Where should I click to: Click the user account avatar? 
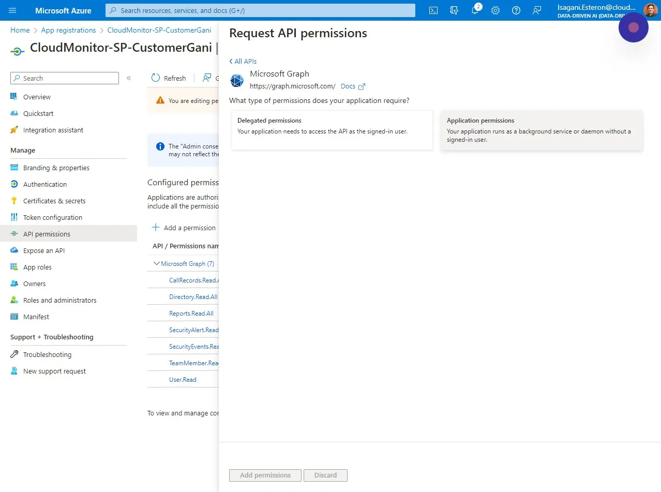coord(650,10)
